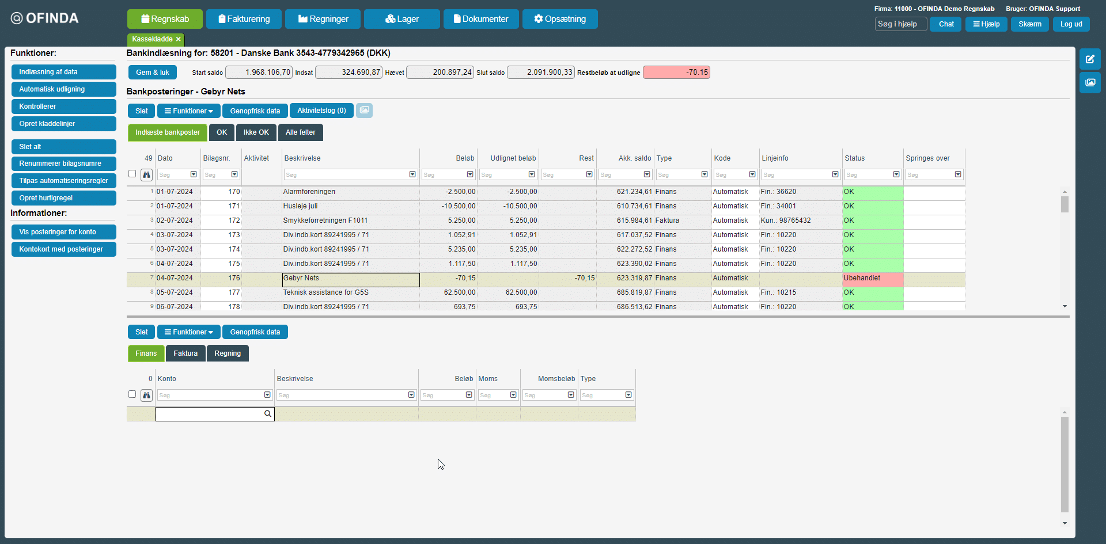Image resolution: width=1106 pixels, height=544 pixels.
Task: Open the Status column filter dropdown
Action: (896, 174)
